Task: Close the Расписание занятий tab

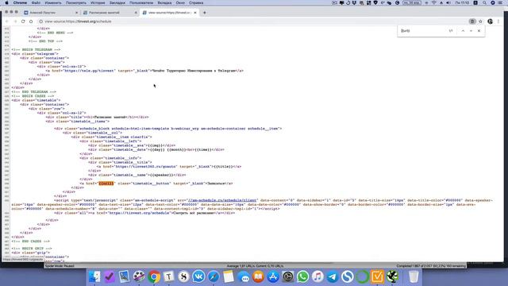Action: (x=136, y=13)
